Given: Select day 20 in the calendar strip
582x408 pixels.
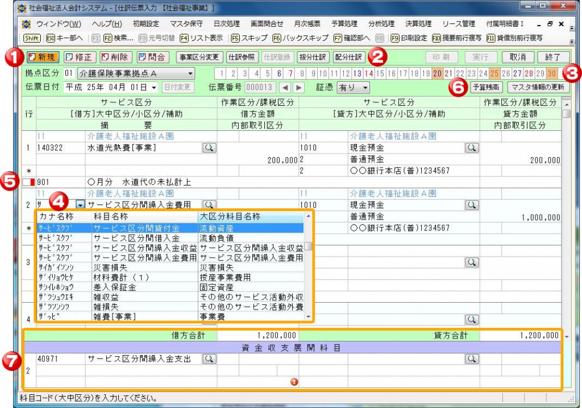Looking at the screenshot, I should (437, 73).
